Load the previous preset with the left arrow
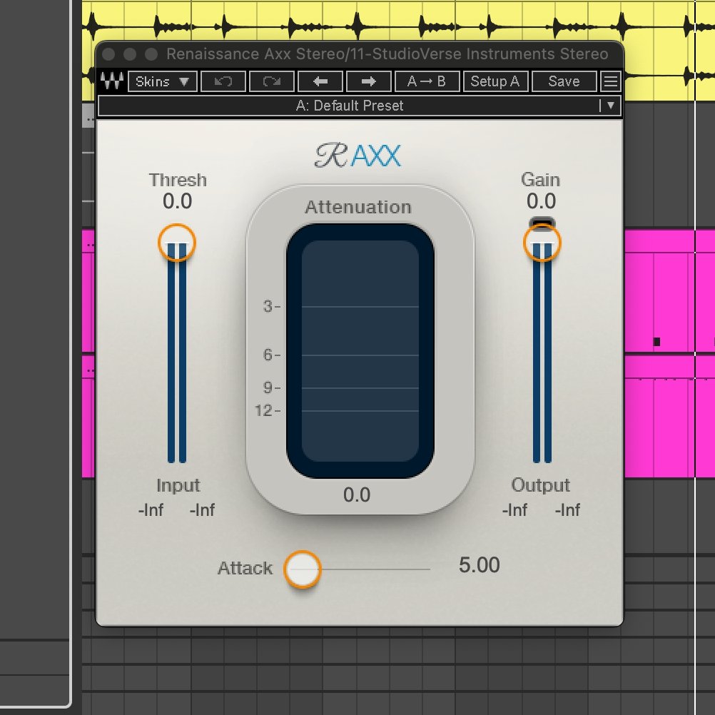This screenshot has width=715, height=715. pos(320,81)
